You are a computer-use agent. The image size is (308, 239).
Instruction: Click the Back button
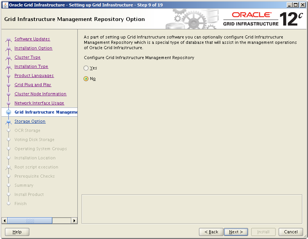click(x=211, y=232)
